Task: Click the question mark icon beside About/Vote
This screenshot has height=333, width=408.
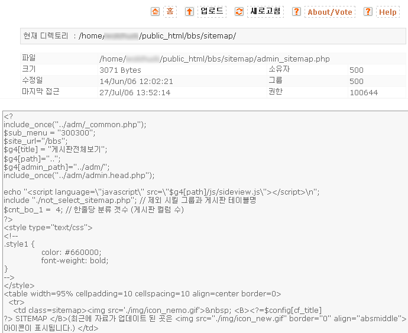Action: tap(296, 12)
